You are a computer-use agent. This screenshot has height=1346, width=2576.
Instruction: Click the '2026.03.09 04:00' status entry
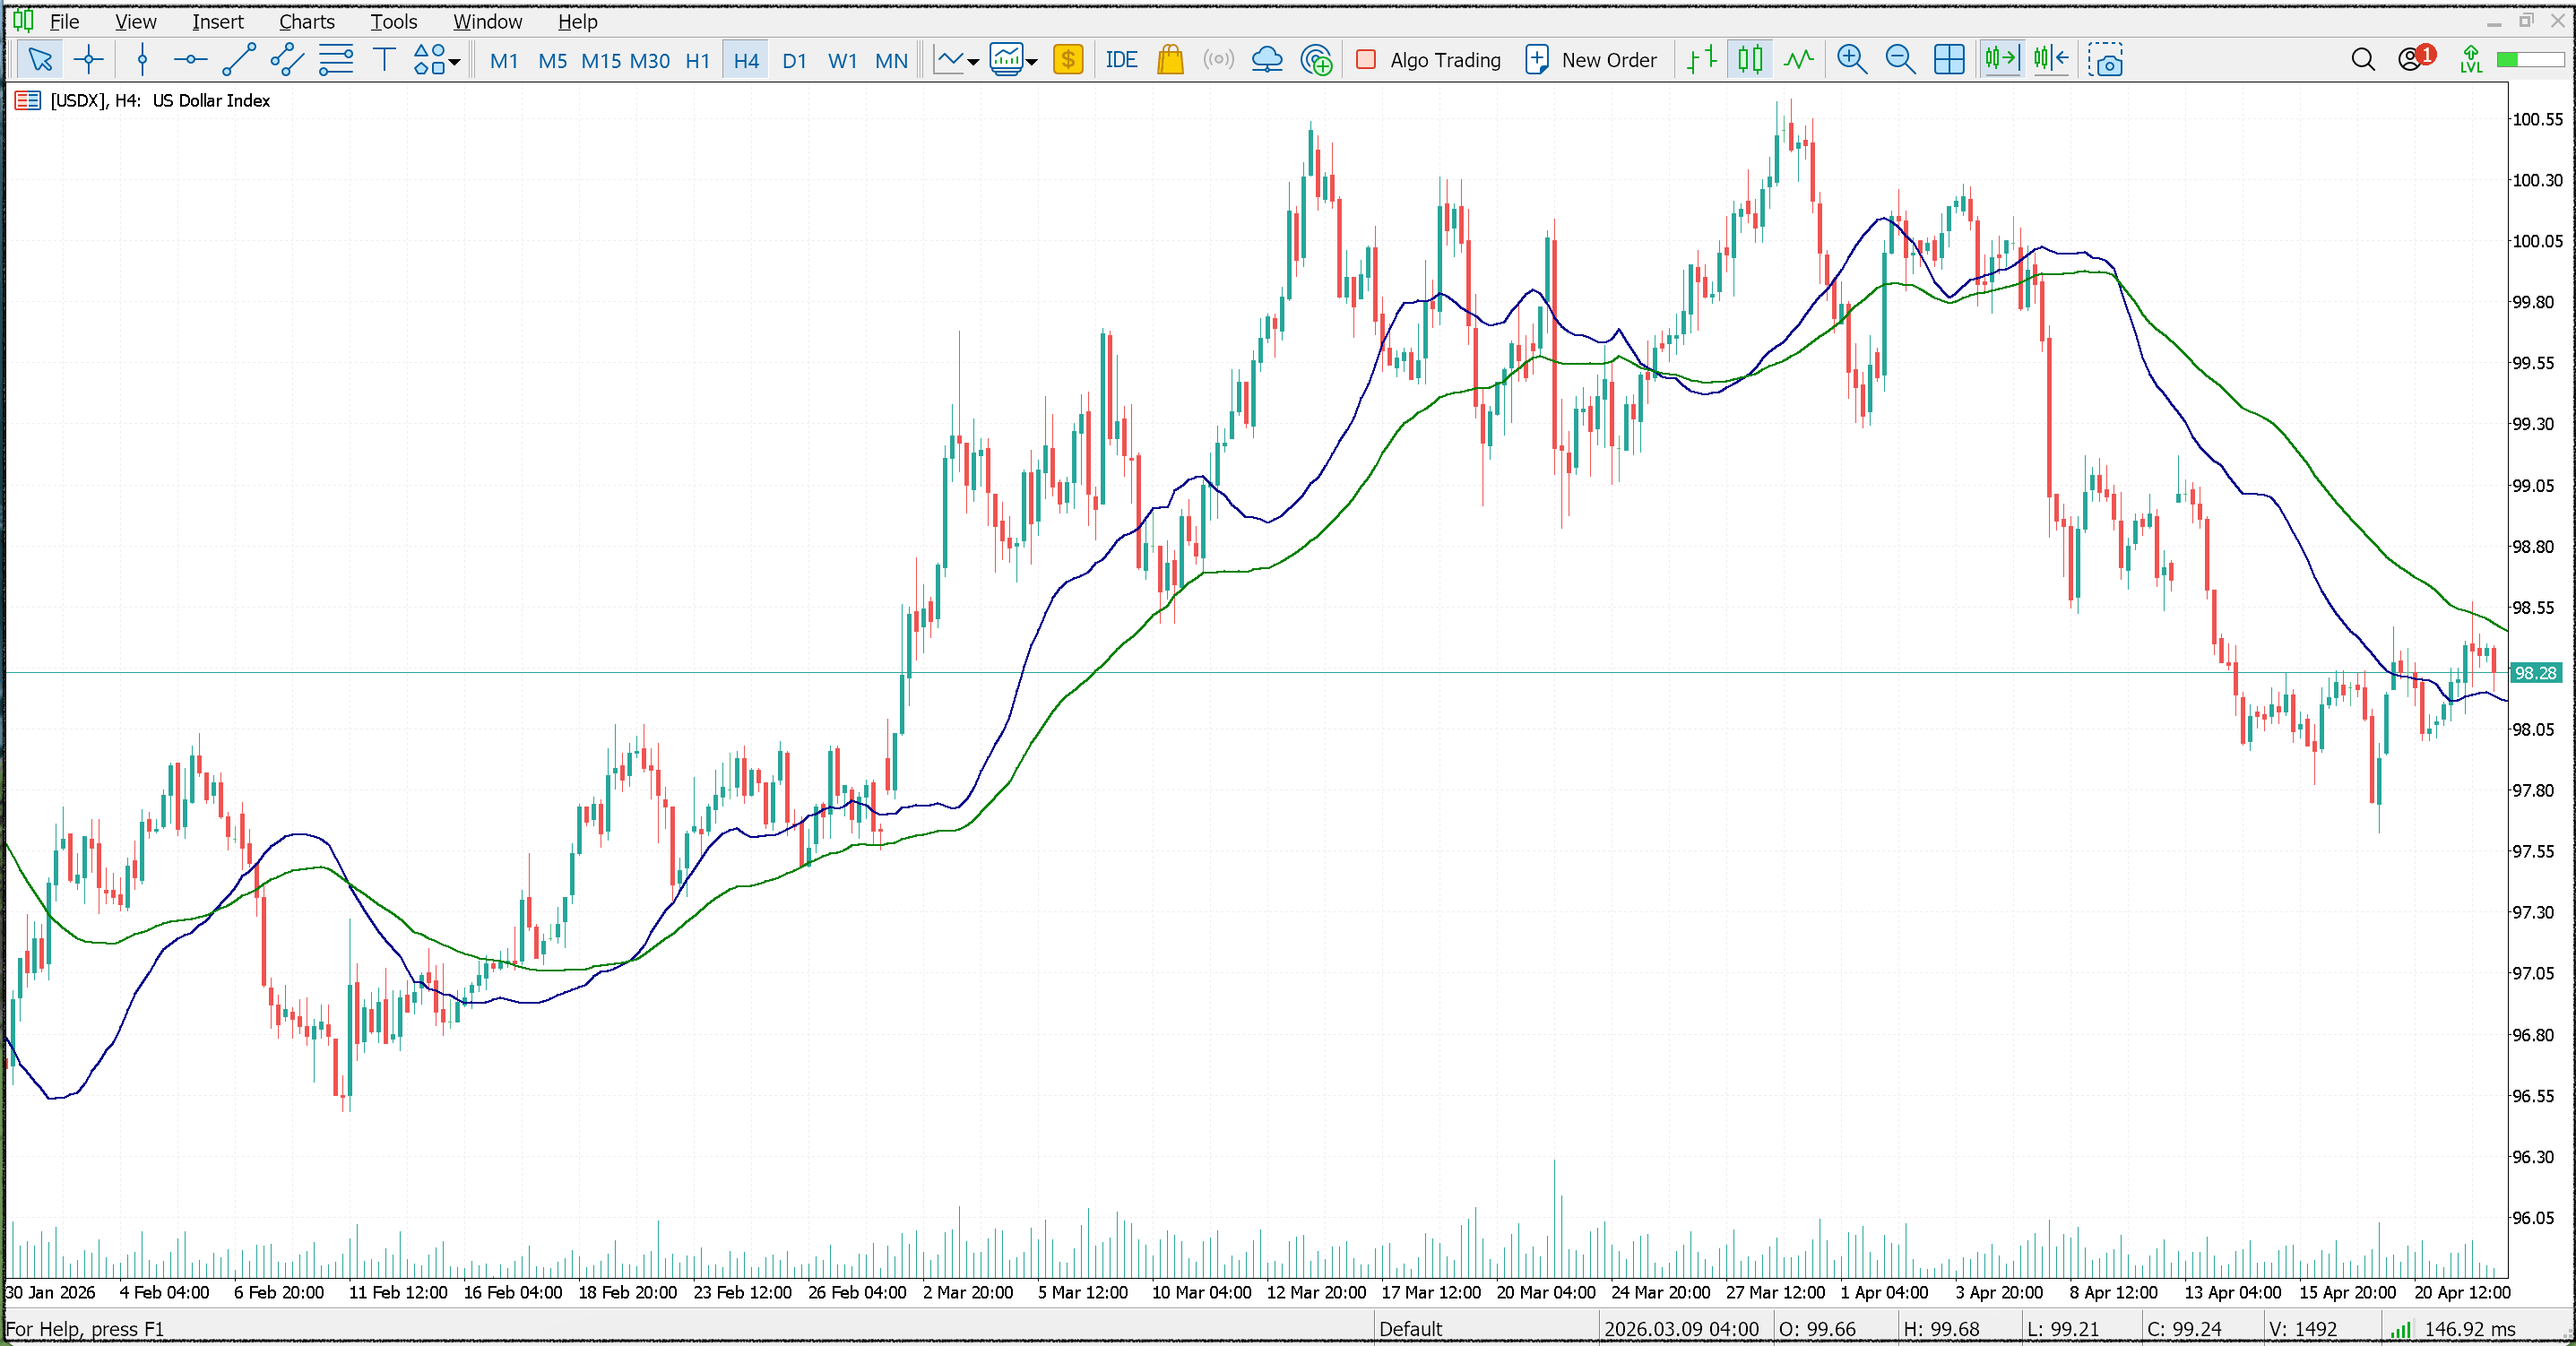click(x=1681, y=1329)
